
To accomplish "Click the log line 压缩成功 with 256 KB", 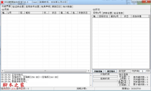I will click(29, 77).
